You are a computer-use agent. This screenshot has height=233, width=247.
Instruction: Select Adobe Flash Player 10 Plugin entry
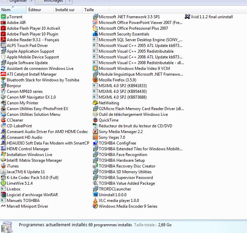29,34
